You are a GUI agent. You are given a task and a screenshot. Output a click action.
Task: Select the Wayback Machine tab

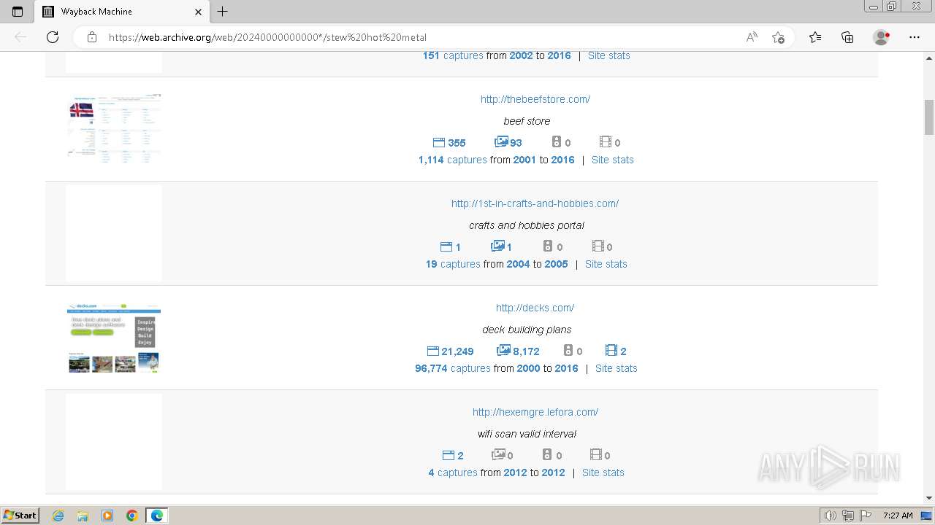coord(123,12)
